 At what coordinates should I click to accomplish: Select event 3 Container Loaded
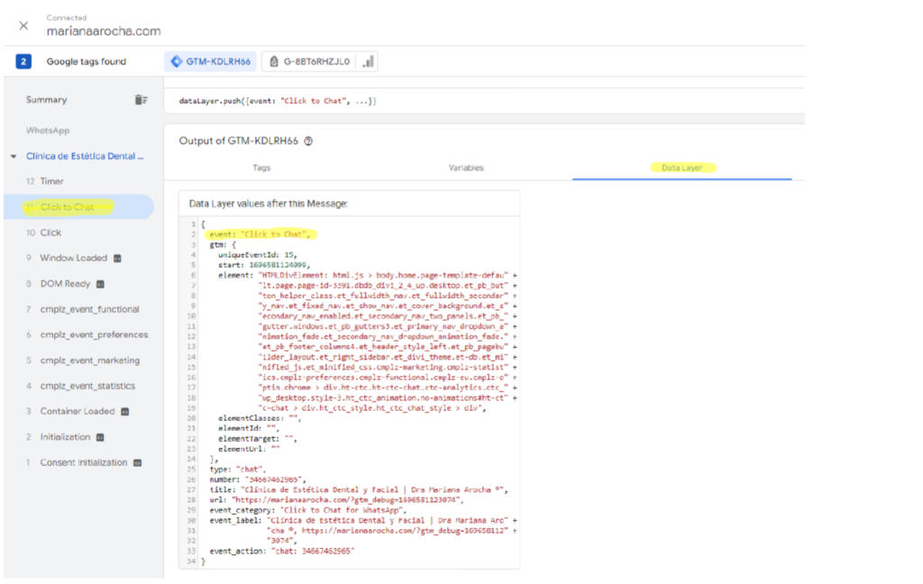(x=78, y=411)
